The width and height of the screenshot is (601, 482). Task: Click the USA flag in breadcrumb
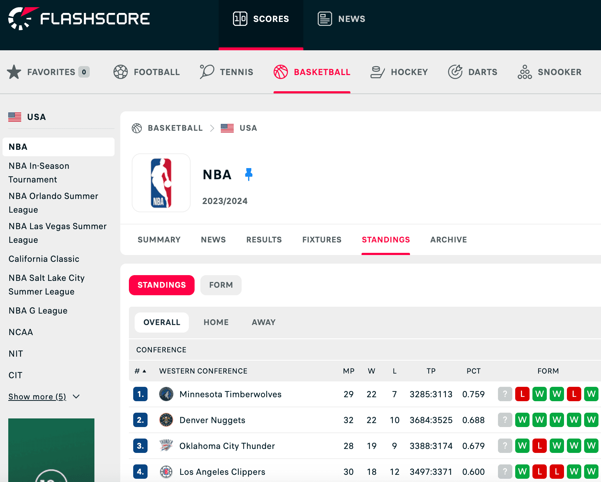pos(227,128)
